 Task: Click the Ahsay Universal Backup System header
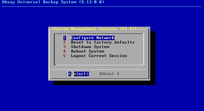coord(53,2)
